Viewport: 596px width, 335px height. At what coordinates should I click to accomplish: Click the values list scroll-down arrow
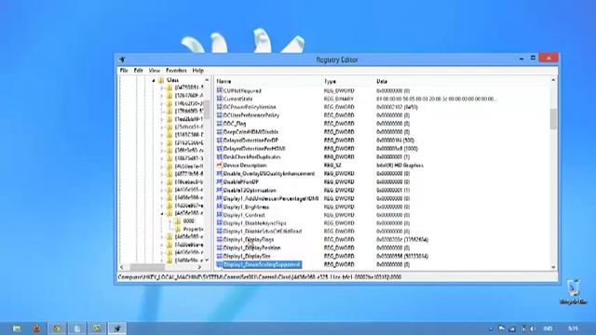pyautogui.click(x=553, y=267)
